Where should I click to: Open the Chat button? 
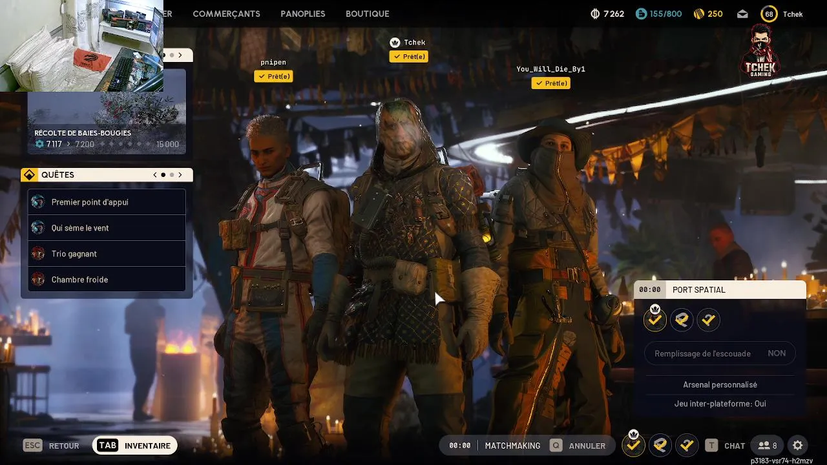[x=735, y=446]
